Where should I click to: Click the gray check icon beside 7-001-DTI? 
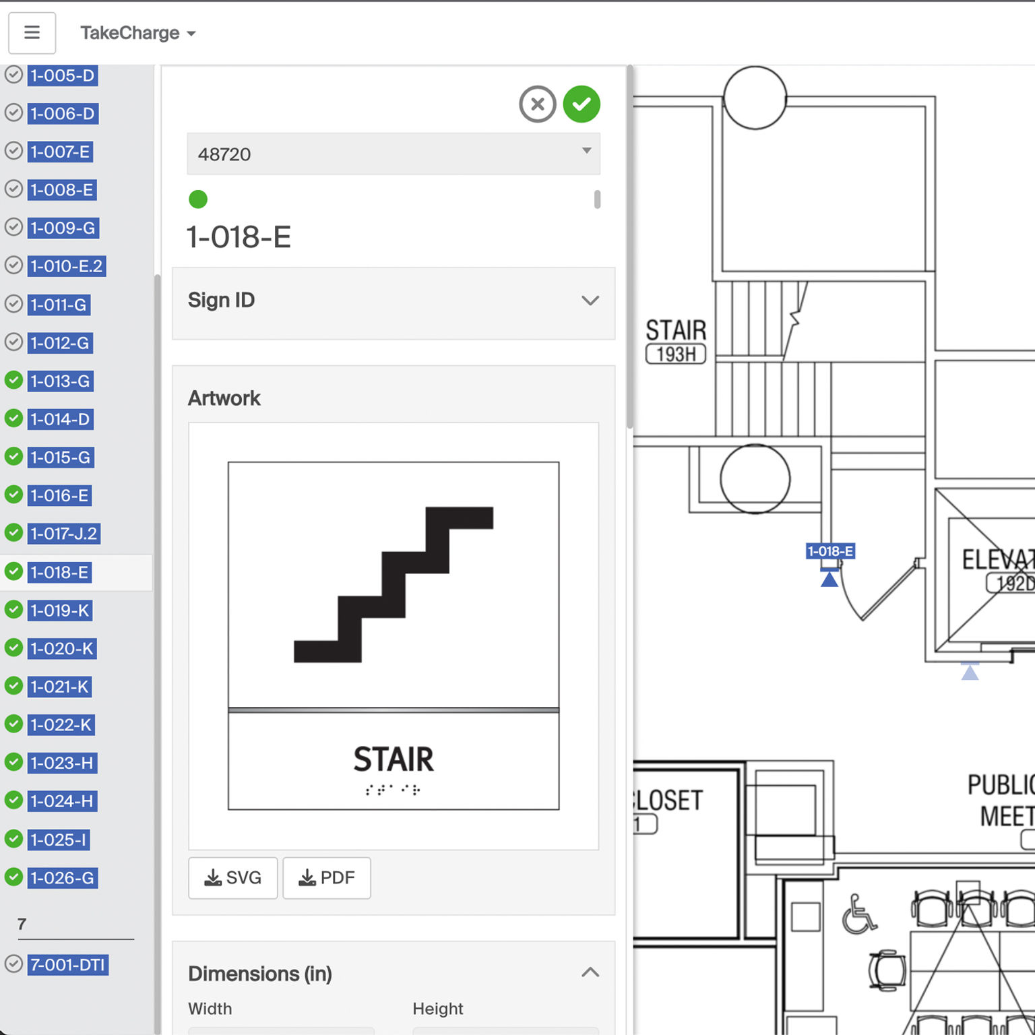coord(13,964)
